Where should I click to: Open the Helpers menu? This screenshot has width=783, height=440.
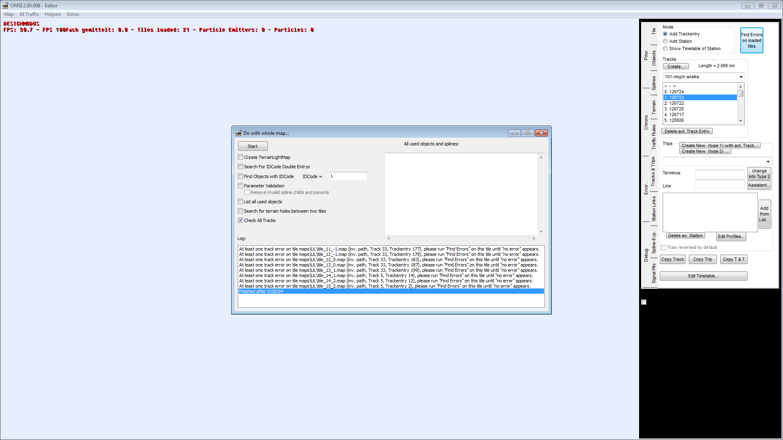click(x=53, y=14)
